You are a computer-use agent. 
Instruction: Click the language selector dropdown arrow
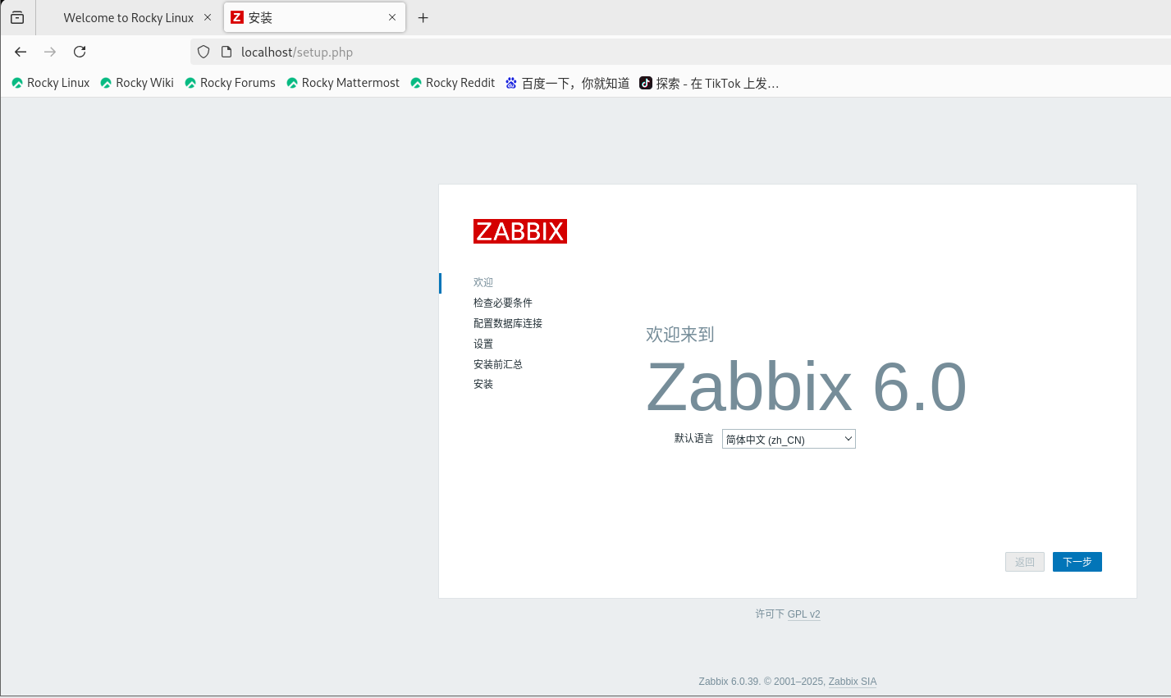(x=848, y=439)
